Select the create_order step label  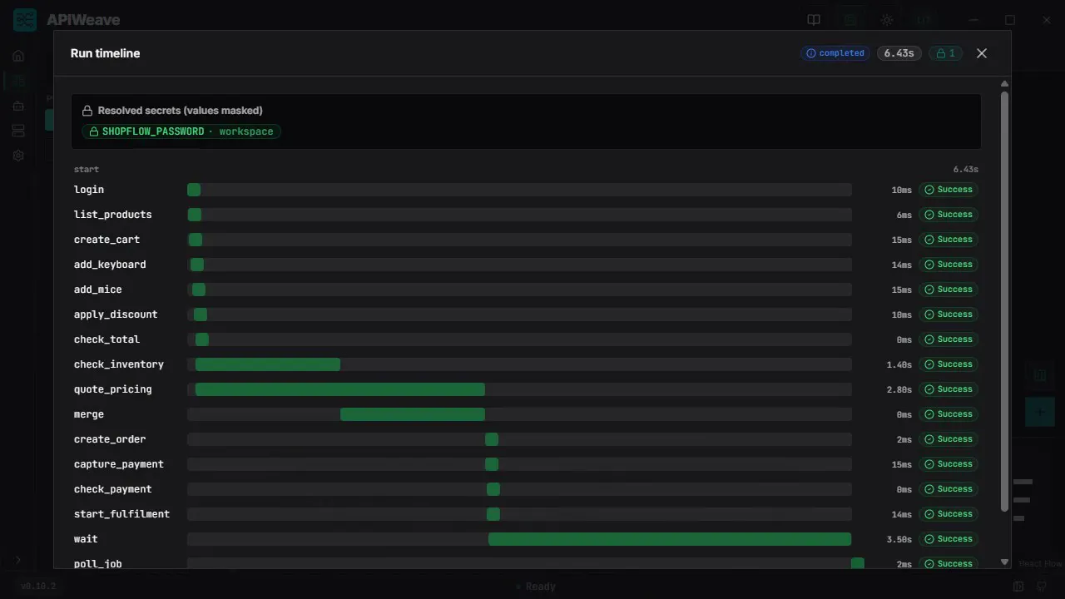point(110,439)
